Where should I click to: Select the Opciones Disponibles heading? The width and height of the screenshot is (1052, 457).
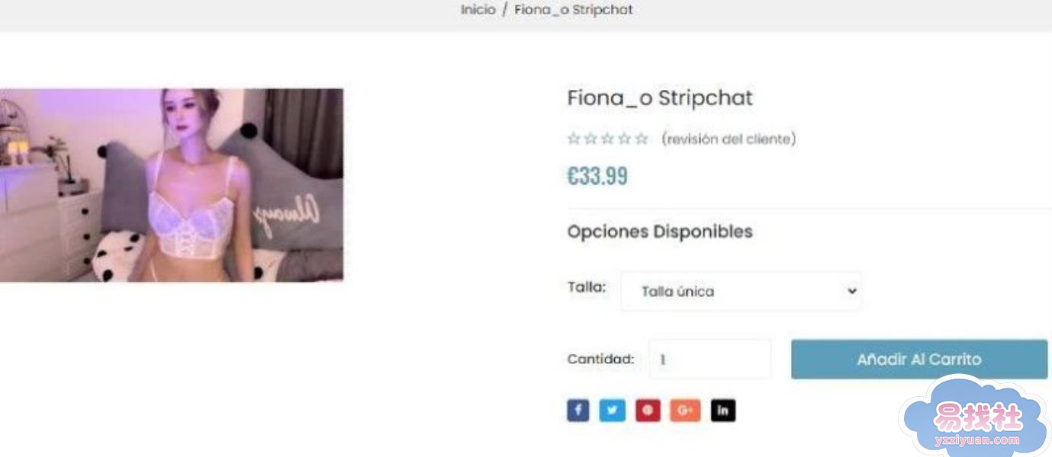660,232
